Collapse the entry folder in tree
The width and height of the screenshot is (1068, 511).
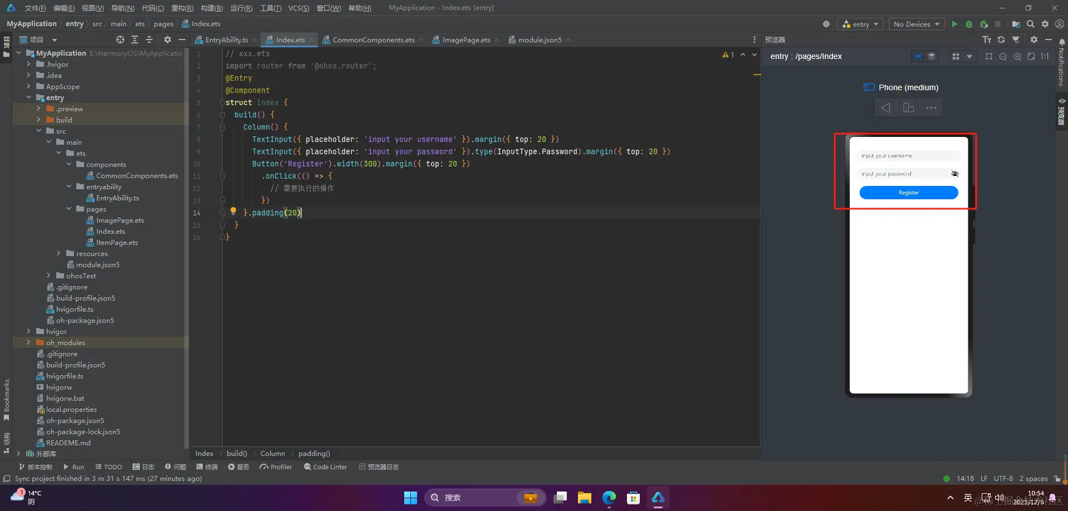tap(29, 97)
